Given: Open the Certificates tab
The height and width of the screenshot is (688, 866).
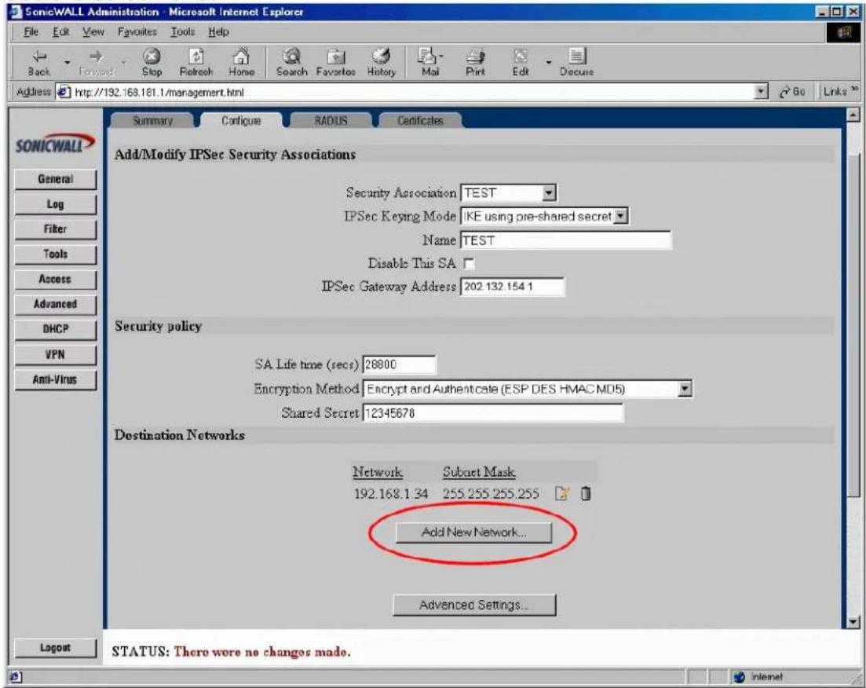Looking at the screenshot, I should pos(420,120).
